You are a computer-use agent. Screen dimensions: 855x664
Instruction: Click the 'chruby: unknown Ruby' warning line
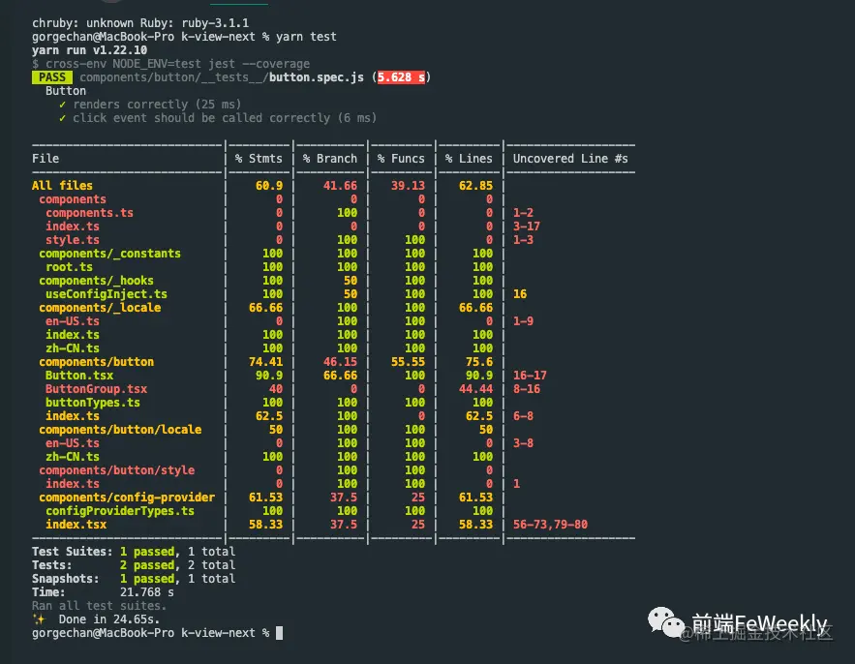point(140,23)
